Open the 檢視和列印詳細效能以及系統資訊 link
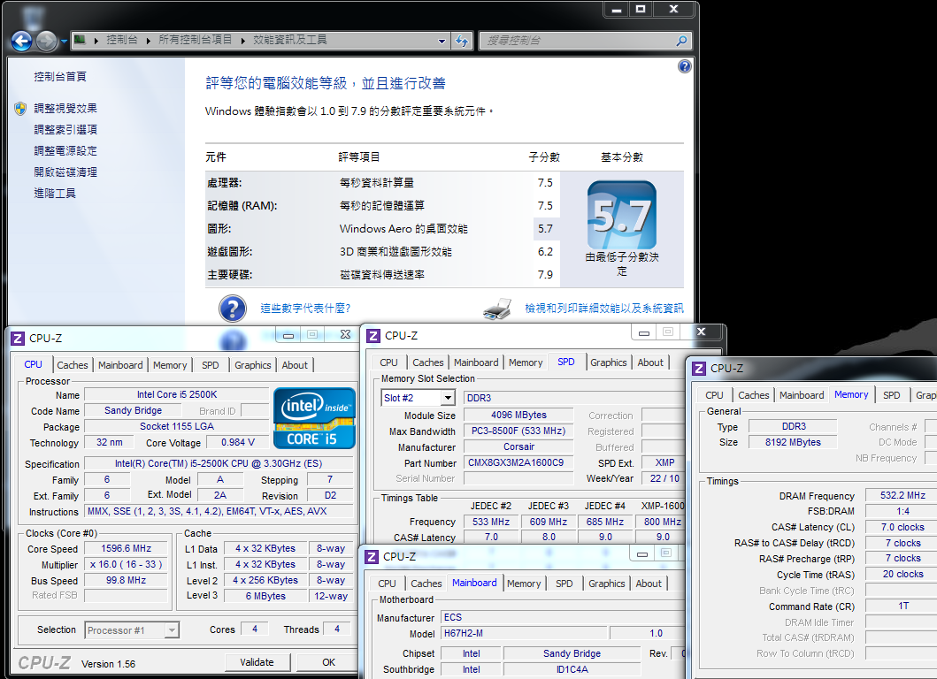The height and width of the screenshot is (679, 937). 603,309
